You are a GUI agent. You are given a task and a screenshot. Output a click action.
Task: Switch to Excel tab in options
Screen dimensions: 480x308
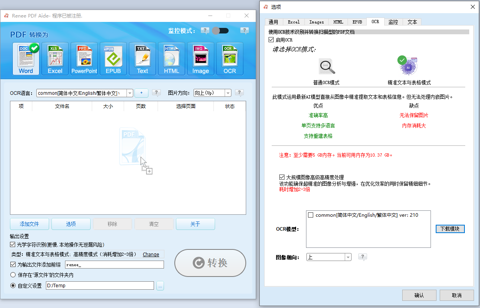[294, 22]
